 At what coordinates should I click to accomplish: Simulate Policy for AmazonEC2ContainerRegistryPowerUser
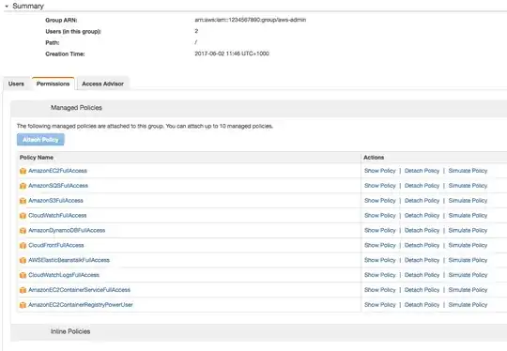468,304
